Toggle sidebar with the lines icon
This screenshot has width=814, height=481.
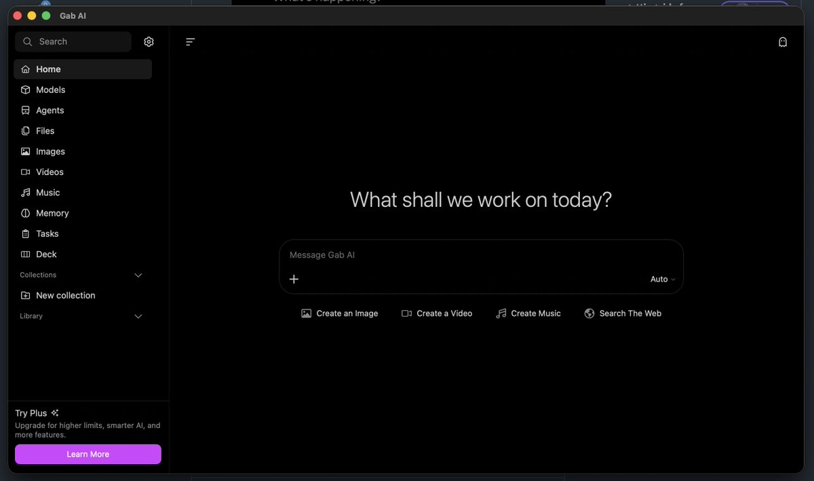(x=190, y=42)
